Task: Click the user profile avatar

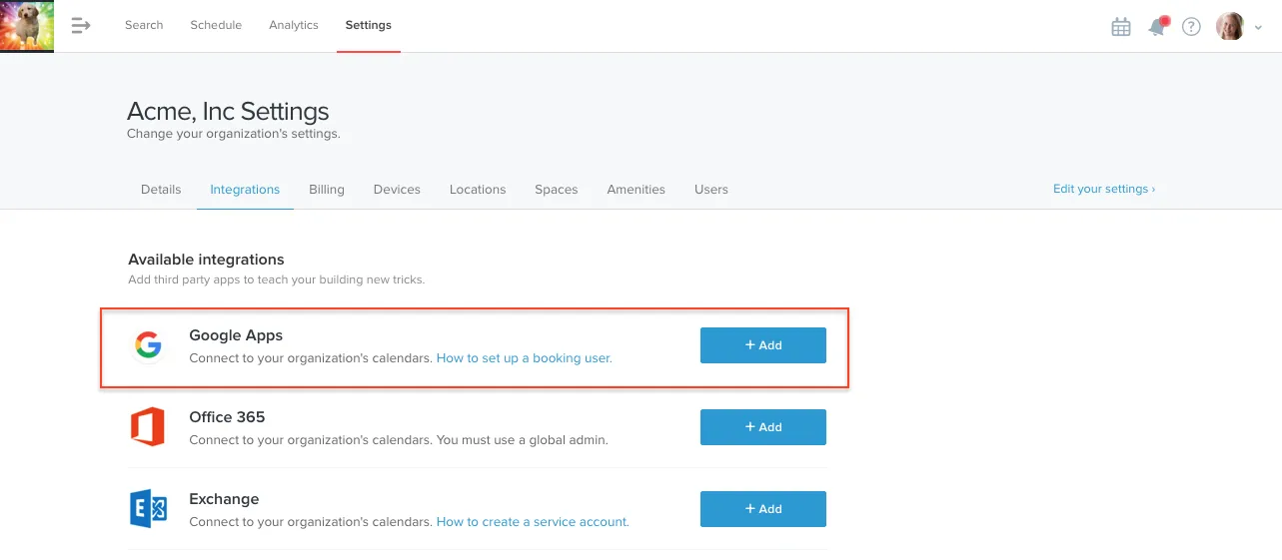Action: tap(1230, 27)
